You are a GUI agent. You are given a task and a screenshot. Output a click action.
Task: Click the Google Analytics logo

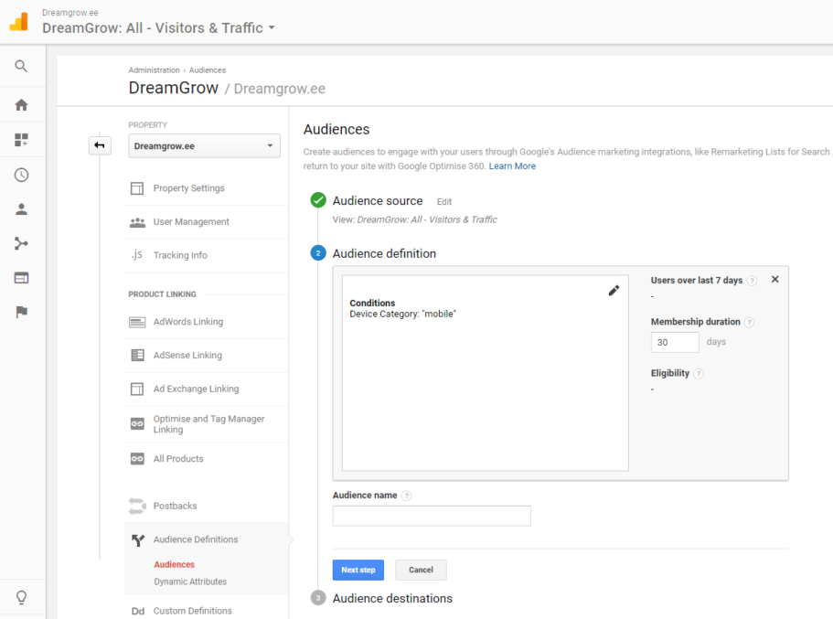point(16,20)
